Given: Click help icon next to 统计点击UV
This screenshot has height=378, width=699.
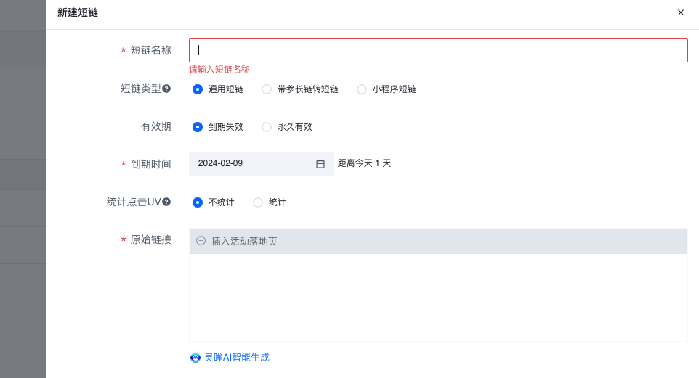Looking at the screenshot, I should coord(166,202).
